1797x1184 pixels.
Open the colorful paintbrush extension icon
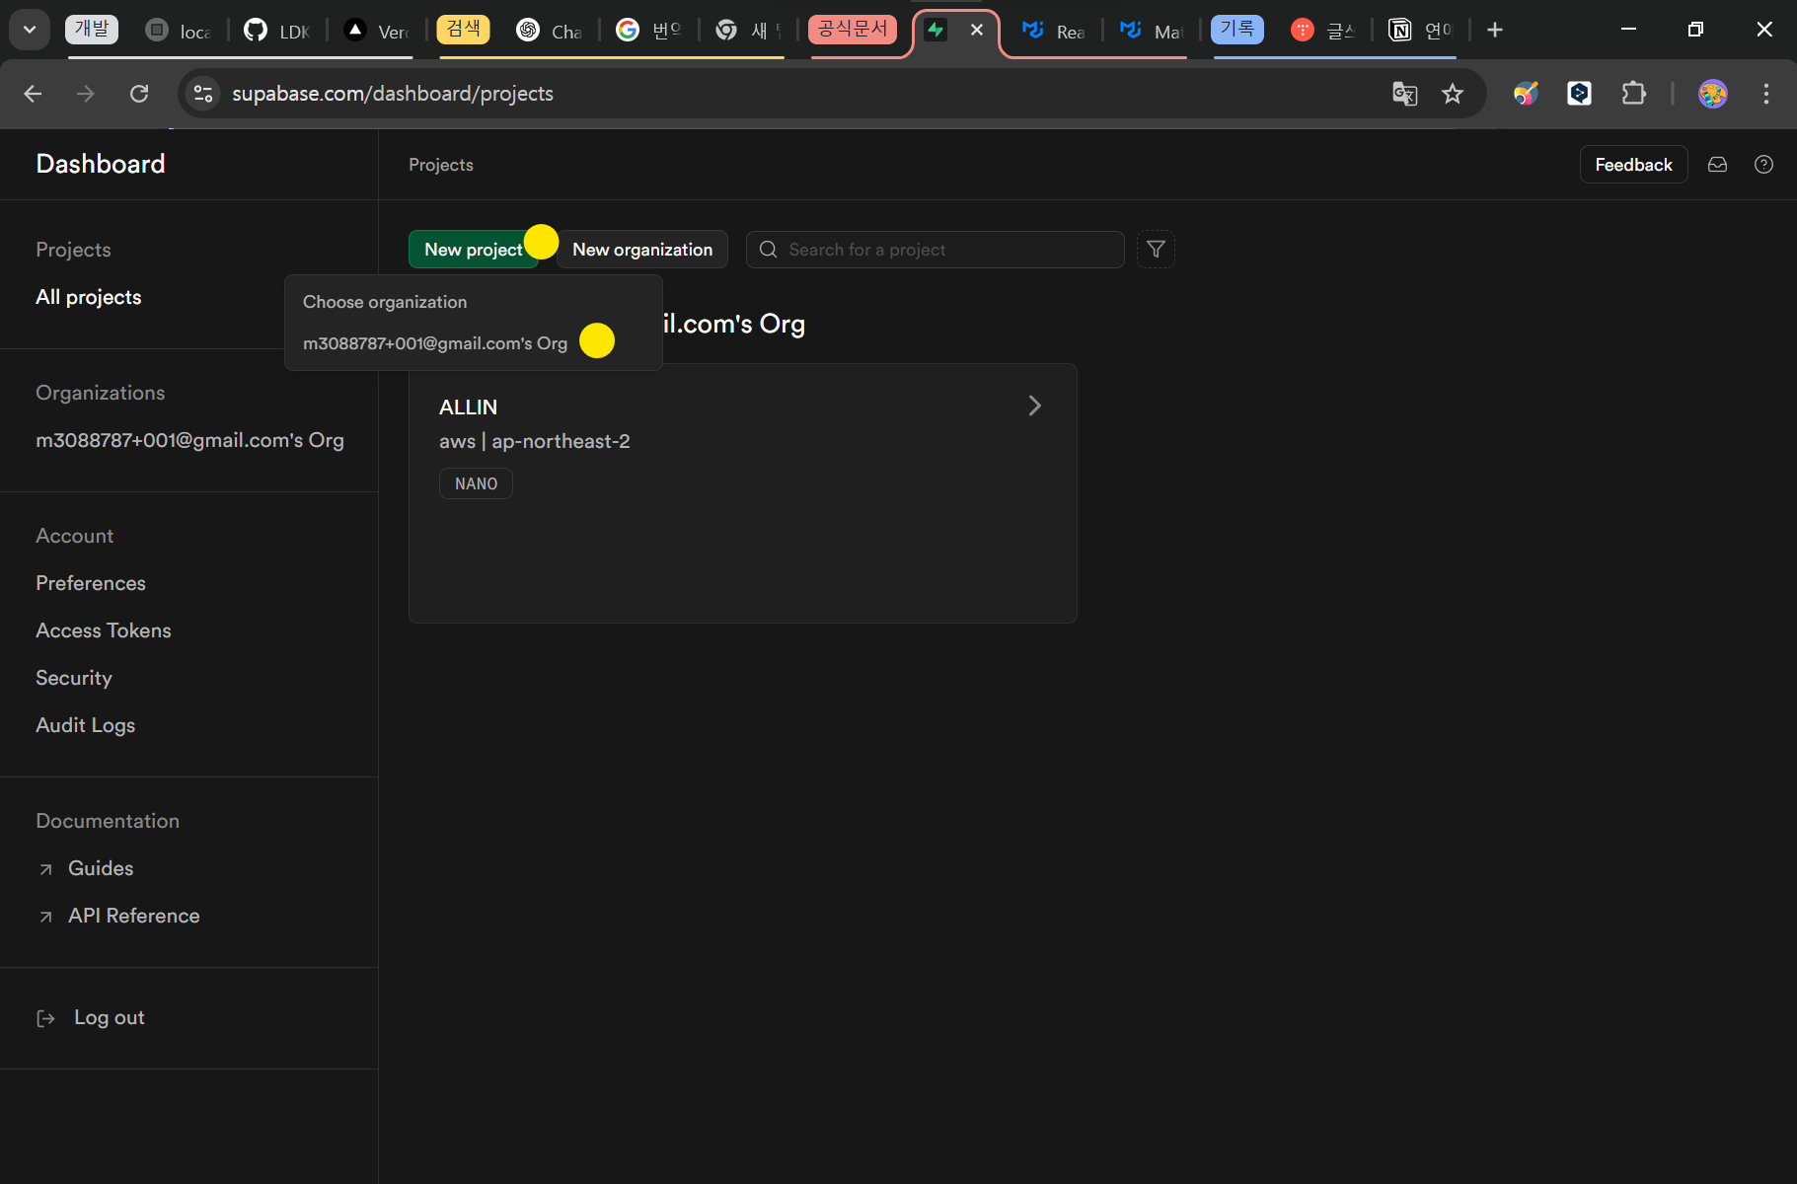(1526, 94)
